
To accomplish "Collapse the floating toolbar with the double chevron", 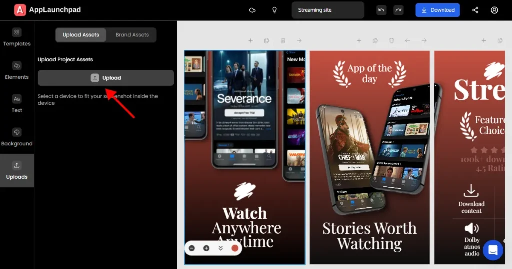I will (220, 248).
